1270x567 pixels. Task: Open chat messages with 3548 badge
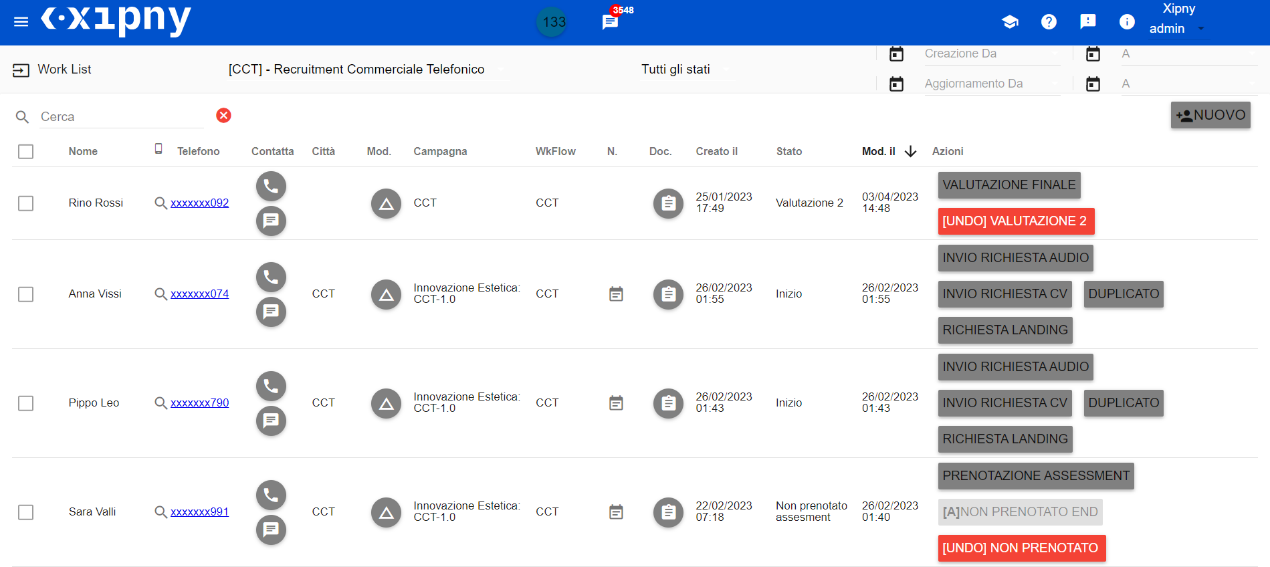coord(610,22)
